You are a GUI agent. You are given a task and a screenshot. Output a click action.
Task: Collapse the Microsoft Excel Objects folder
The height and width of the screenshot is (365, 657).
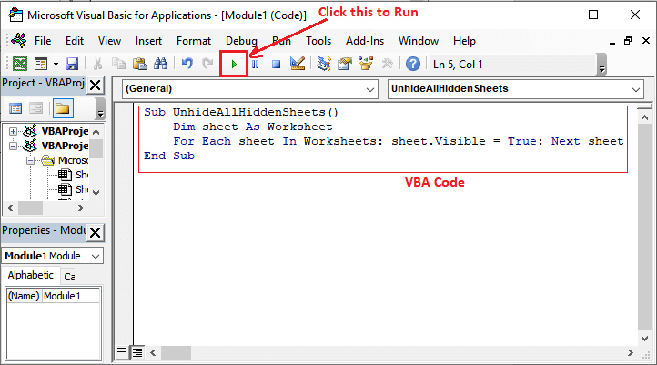31,160
